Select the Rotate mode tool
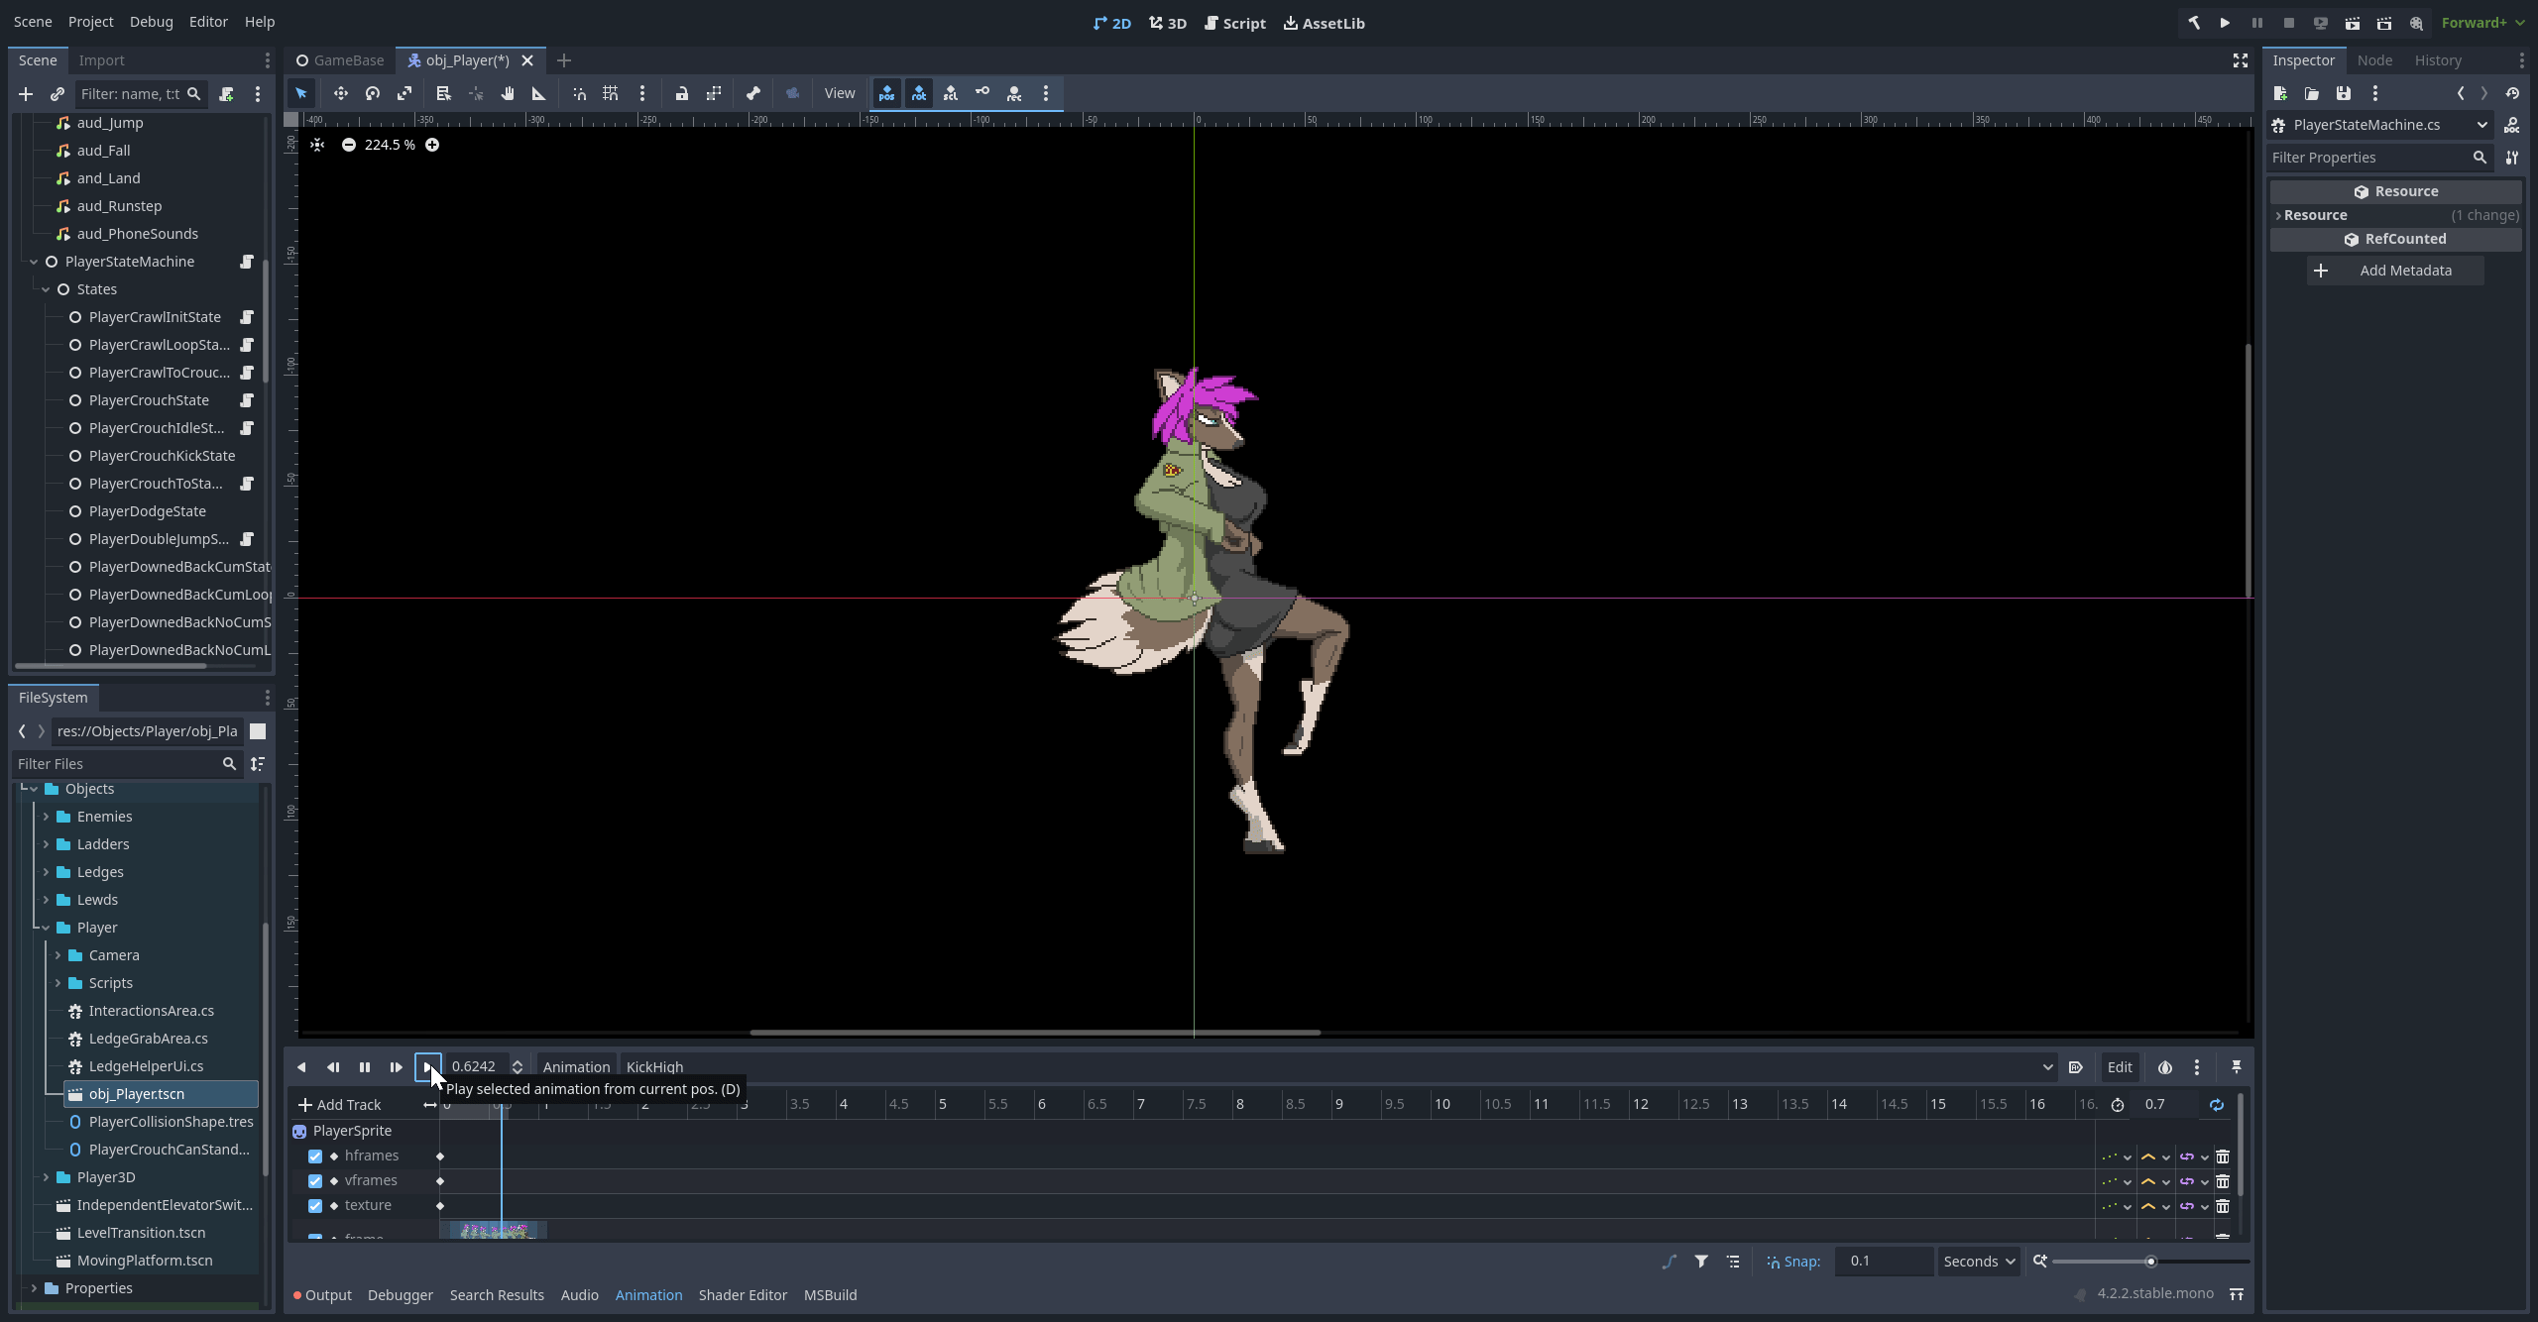This screenshot has height=1322, width=2538. pos(373,93)
